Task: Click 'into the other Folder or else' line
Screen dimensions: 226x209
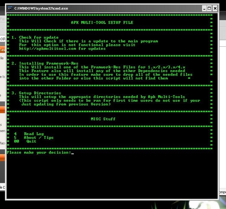Action: coord(94,78)
